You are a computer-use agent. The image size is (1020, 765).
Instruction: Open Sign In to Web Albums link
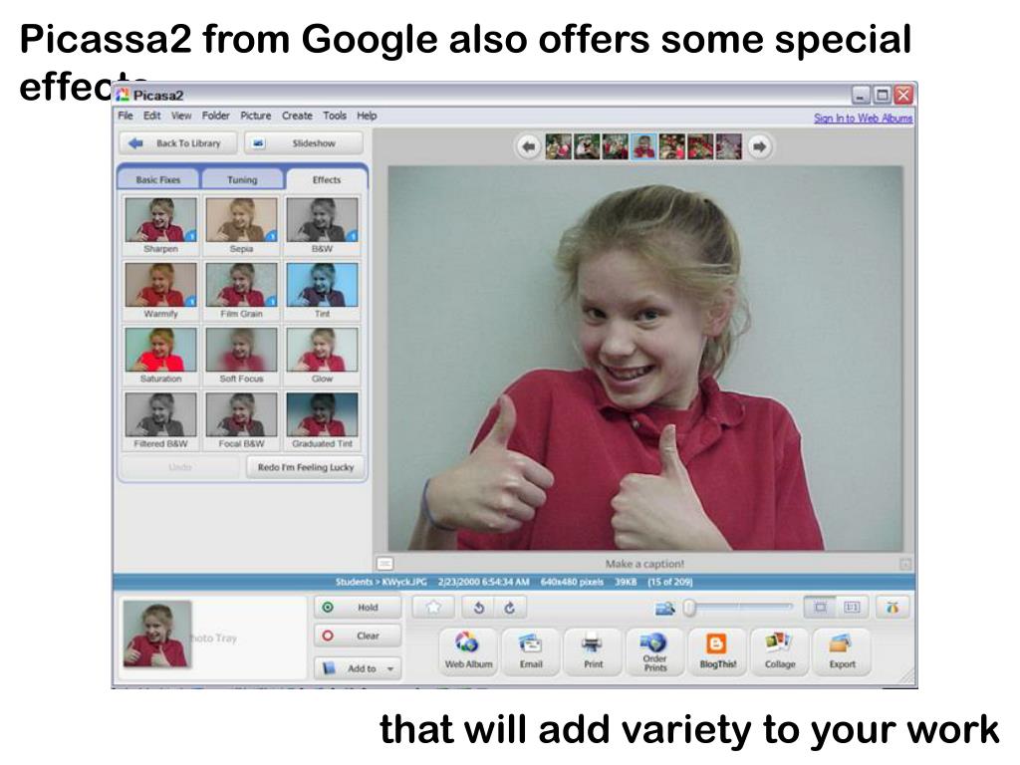pyautogui.click(x=864, y=118)
